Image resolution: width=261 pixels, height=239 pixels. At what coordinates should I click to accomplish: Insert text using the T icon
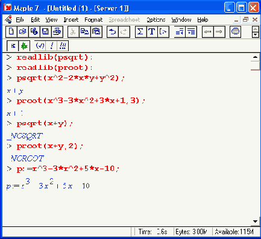click(x=152, y=32)
